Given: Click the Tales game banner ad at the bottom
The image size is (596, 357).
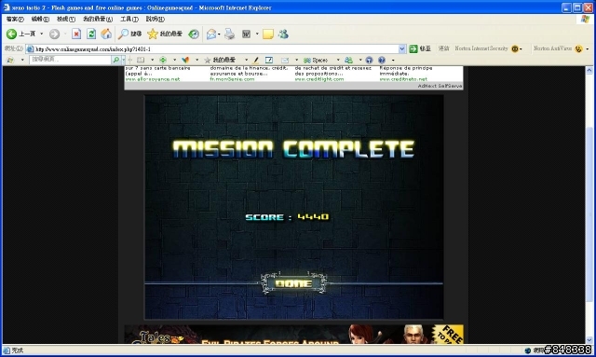Looking at the screenshot, I should pos(293,335).
